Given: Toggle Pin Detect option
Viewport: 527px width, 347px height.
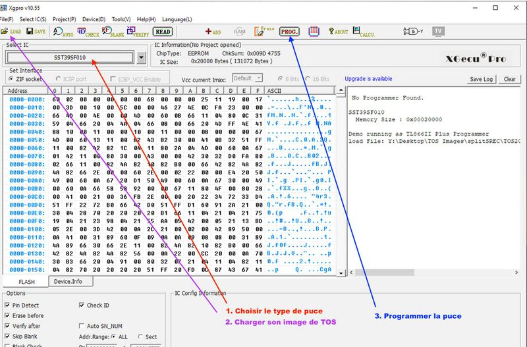Looking at the screenshot, I should pos(22,306).
